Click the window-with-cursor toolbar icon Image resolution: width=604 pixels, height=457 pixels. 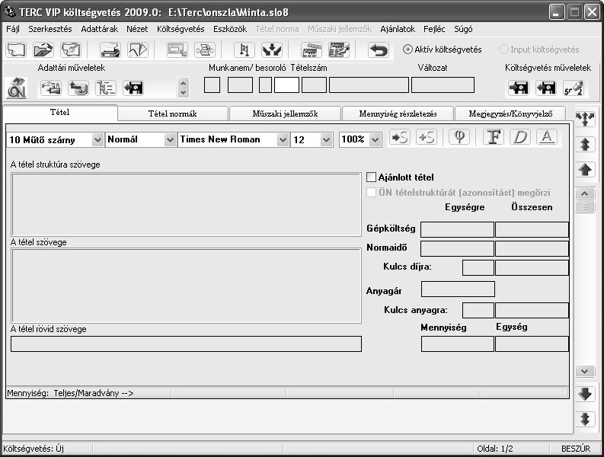tap(177, 50)
